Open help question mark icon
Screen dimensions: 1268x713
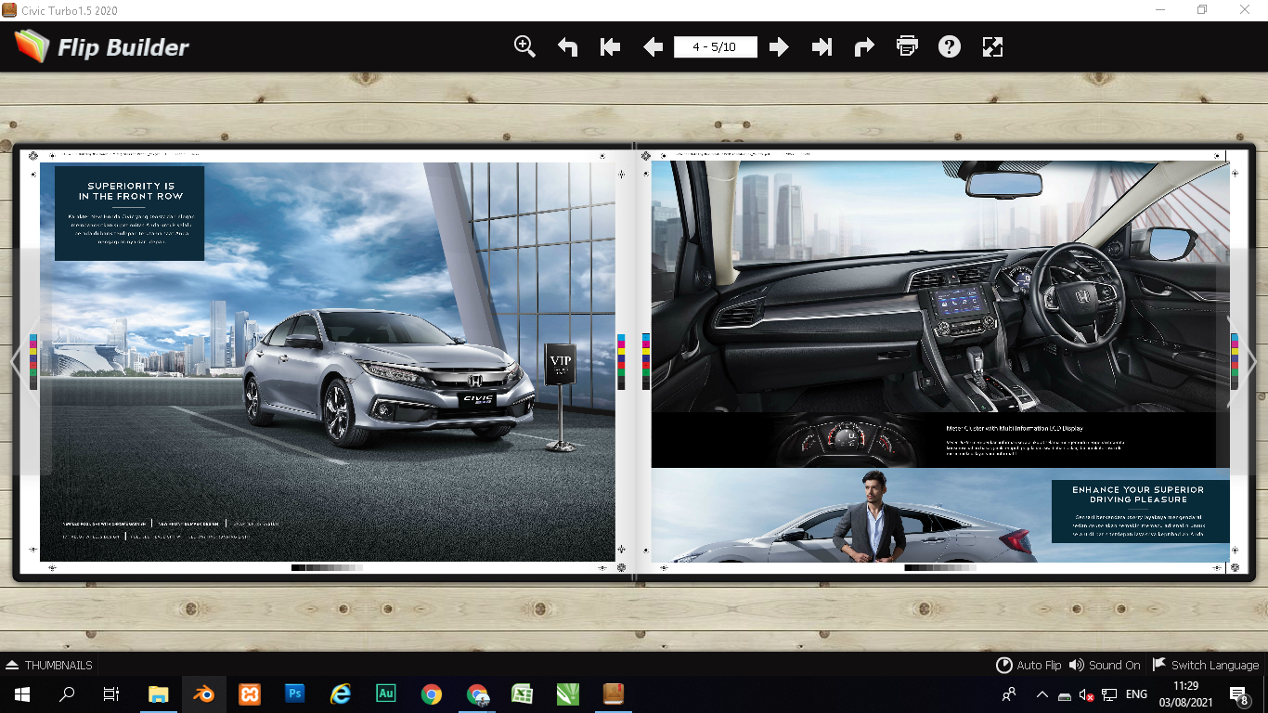click(950, 46)
